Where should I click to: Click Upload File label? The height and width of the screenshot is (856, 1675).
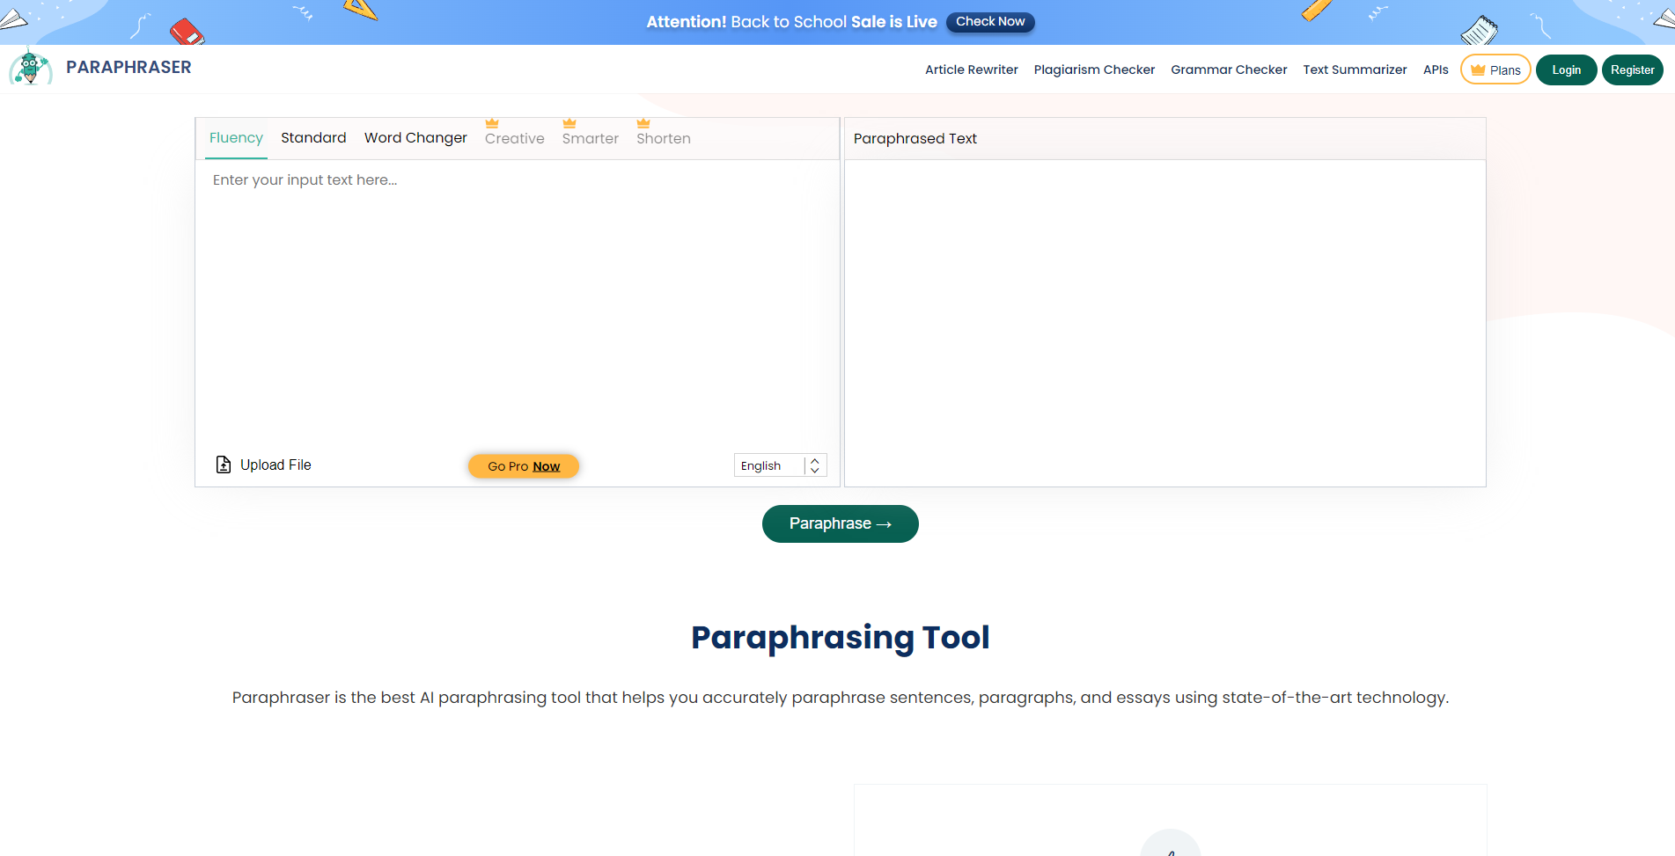275,465
